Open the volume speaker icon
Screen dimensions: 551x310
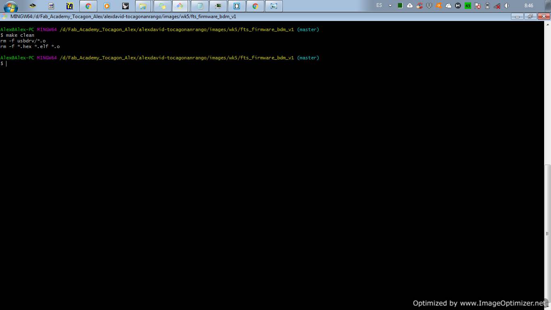pyautogui.click(x=507, y=6)
